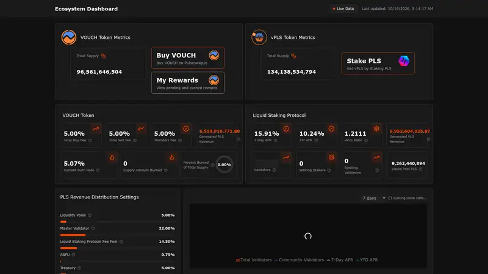Click the gear icon on Waiting Stakers
The width and height of the screenshot is (488, 274).
click(x=331, y=158)
